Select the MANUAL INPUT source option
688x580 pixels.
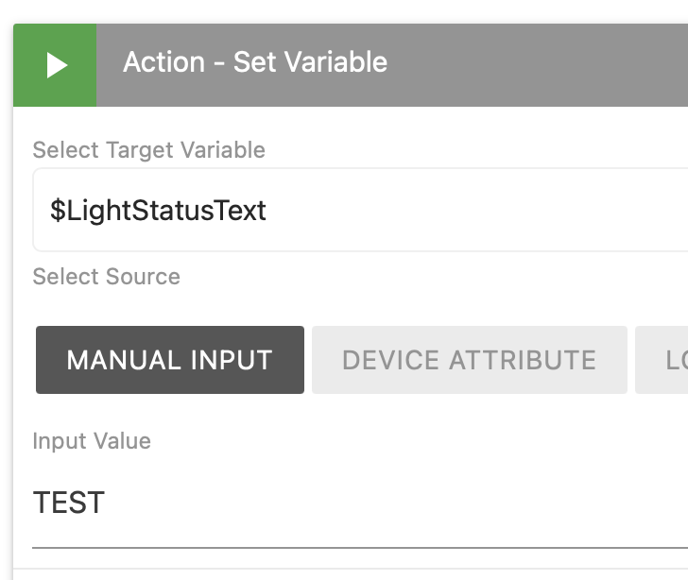coord(170,360)
